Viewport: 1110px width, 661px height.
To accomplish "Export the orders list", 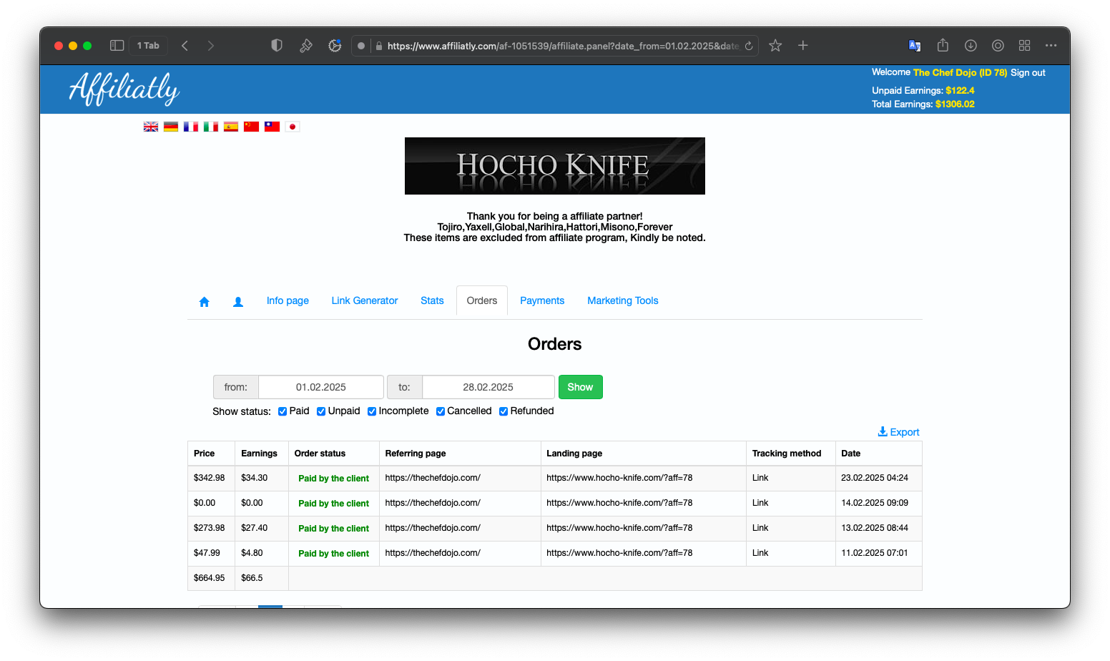I will tap(899, 432).
